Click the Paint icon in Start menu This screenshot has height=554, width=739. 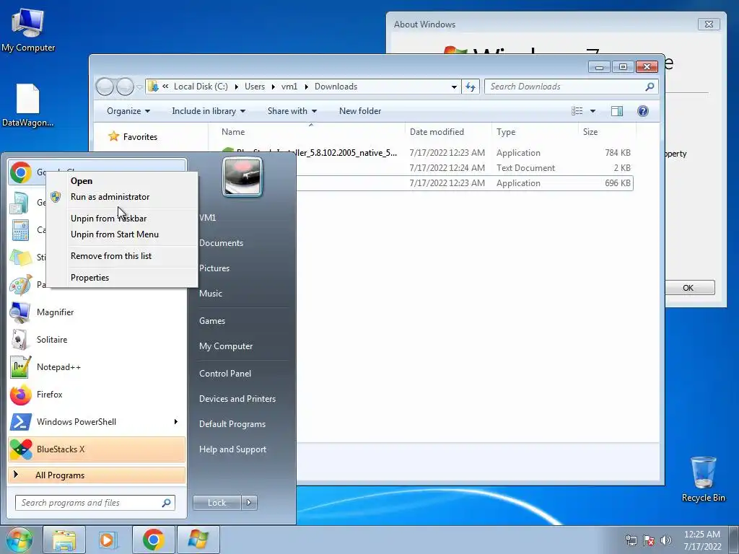pyautogui.click(x=20, y=285)
